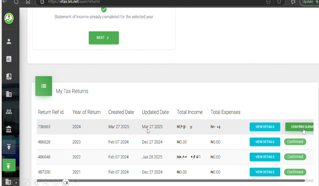
Task: Click the LIRS logo at sidebar top
Action: pyautogui.click(x=9, y=19)
